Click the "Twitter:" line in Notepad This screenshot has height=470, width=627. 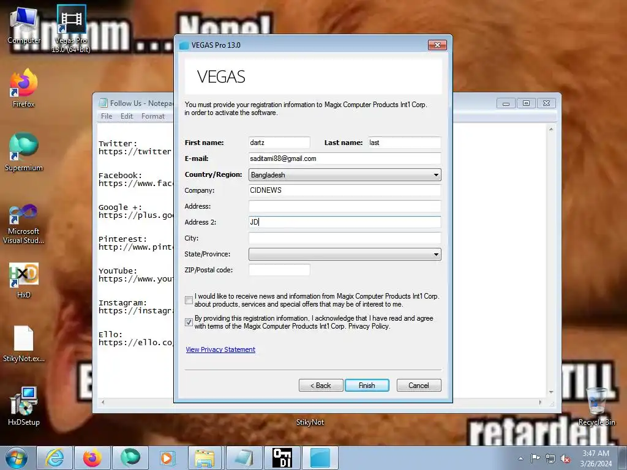click(118, 143)
